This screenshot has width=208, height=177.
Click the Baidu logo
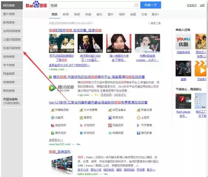(x=36, y=5)
